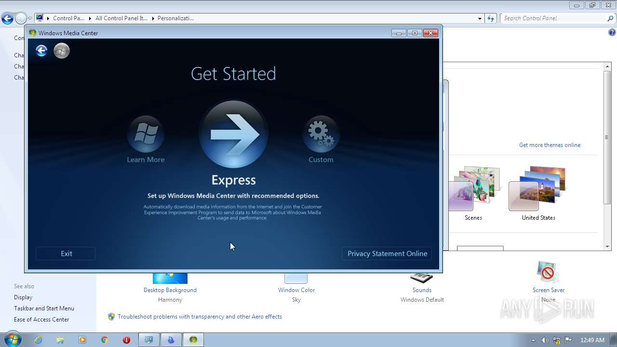Open the Window Color link

pos(296,290)
